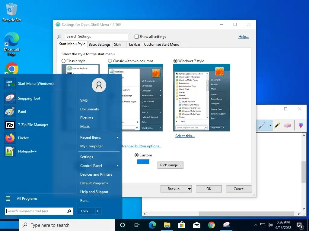Open the Help... link
The width and height of the screenshot is (309, 231).
pos(244,37)
